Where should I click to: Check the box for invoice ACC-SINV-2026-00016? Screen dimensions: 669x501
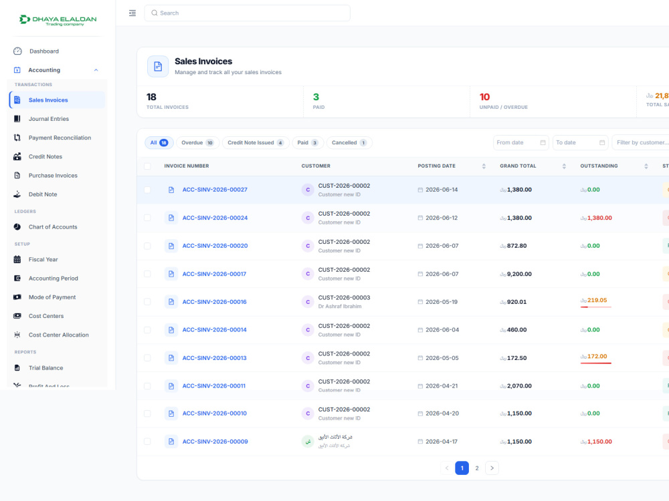pos(147,302)
